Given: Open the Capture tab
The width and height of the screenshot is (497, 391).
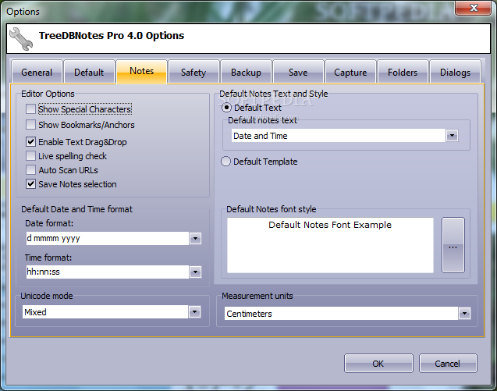Looking at the screenshot, I should click(350, 73).
